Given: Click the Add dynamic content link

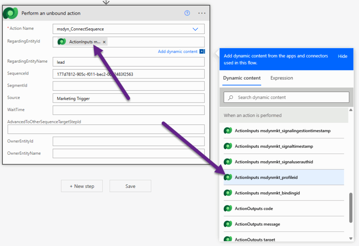Looking at the screenshot, I should point(177,51).
